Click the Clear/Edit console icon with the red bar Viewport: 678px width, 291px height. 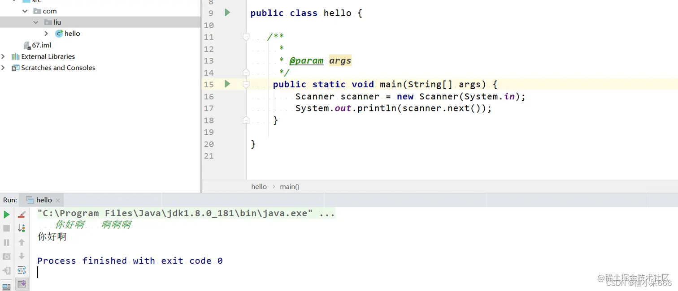click(21, 215)
